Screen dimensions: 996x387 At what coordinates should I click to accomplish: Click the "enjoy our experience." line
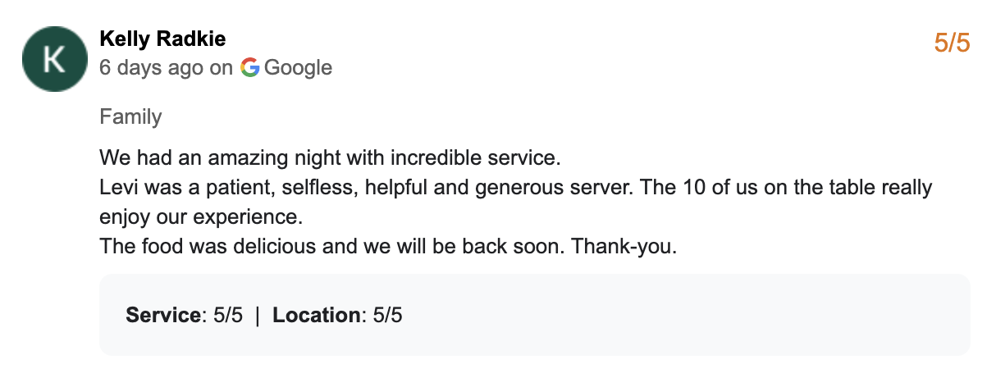click(x=201, y=217)
